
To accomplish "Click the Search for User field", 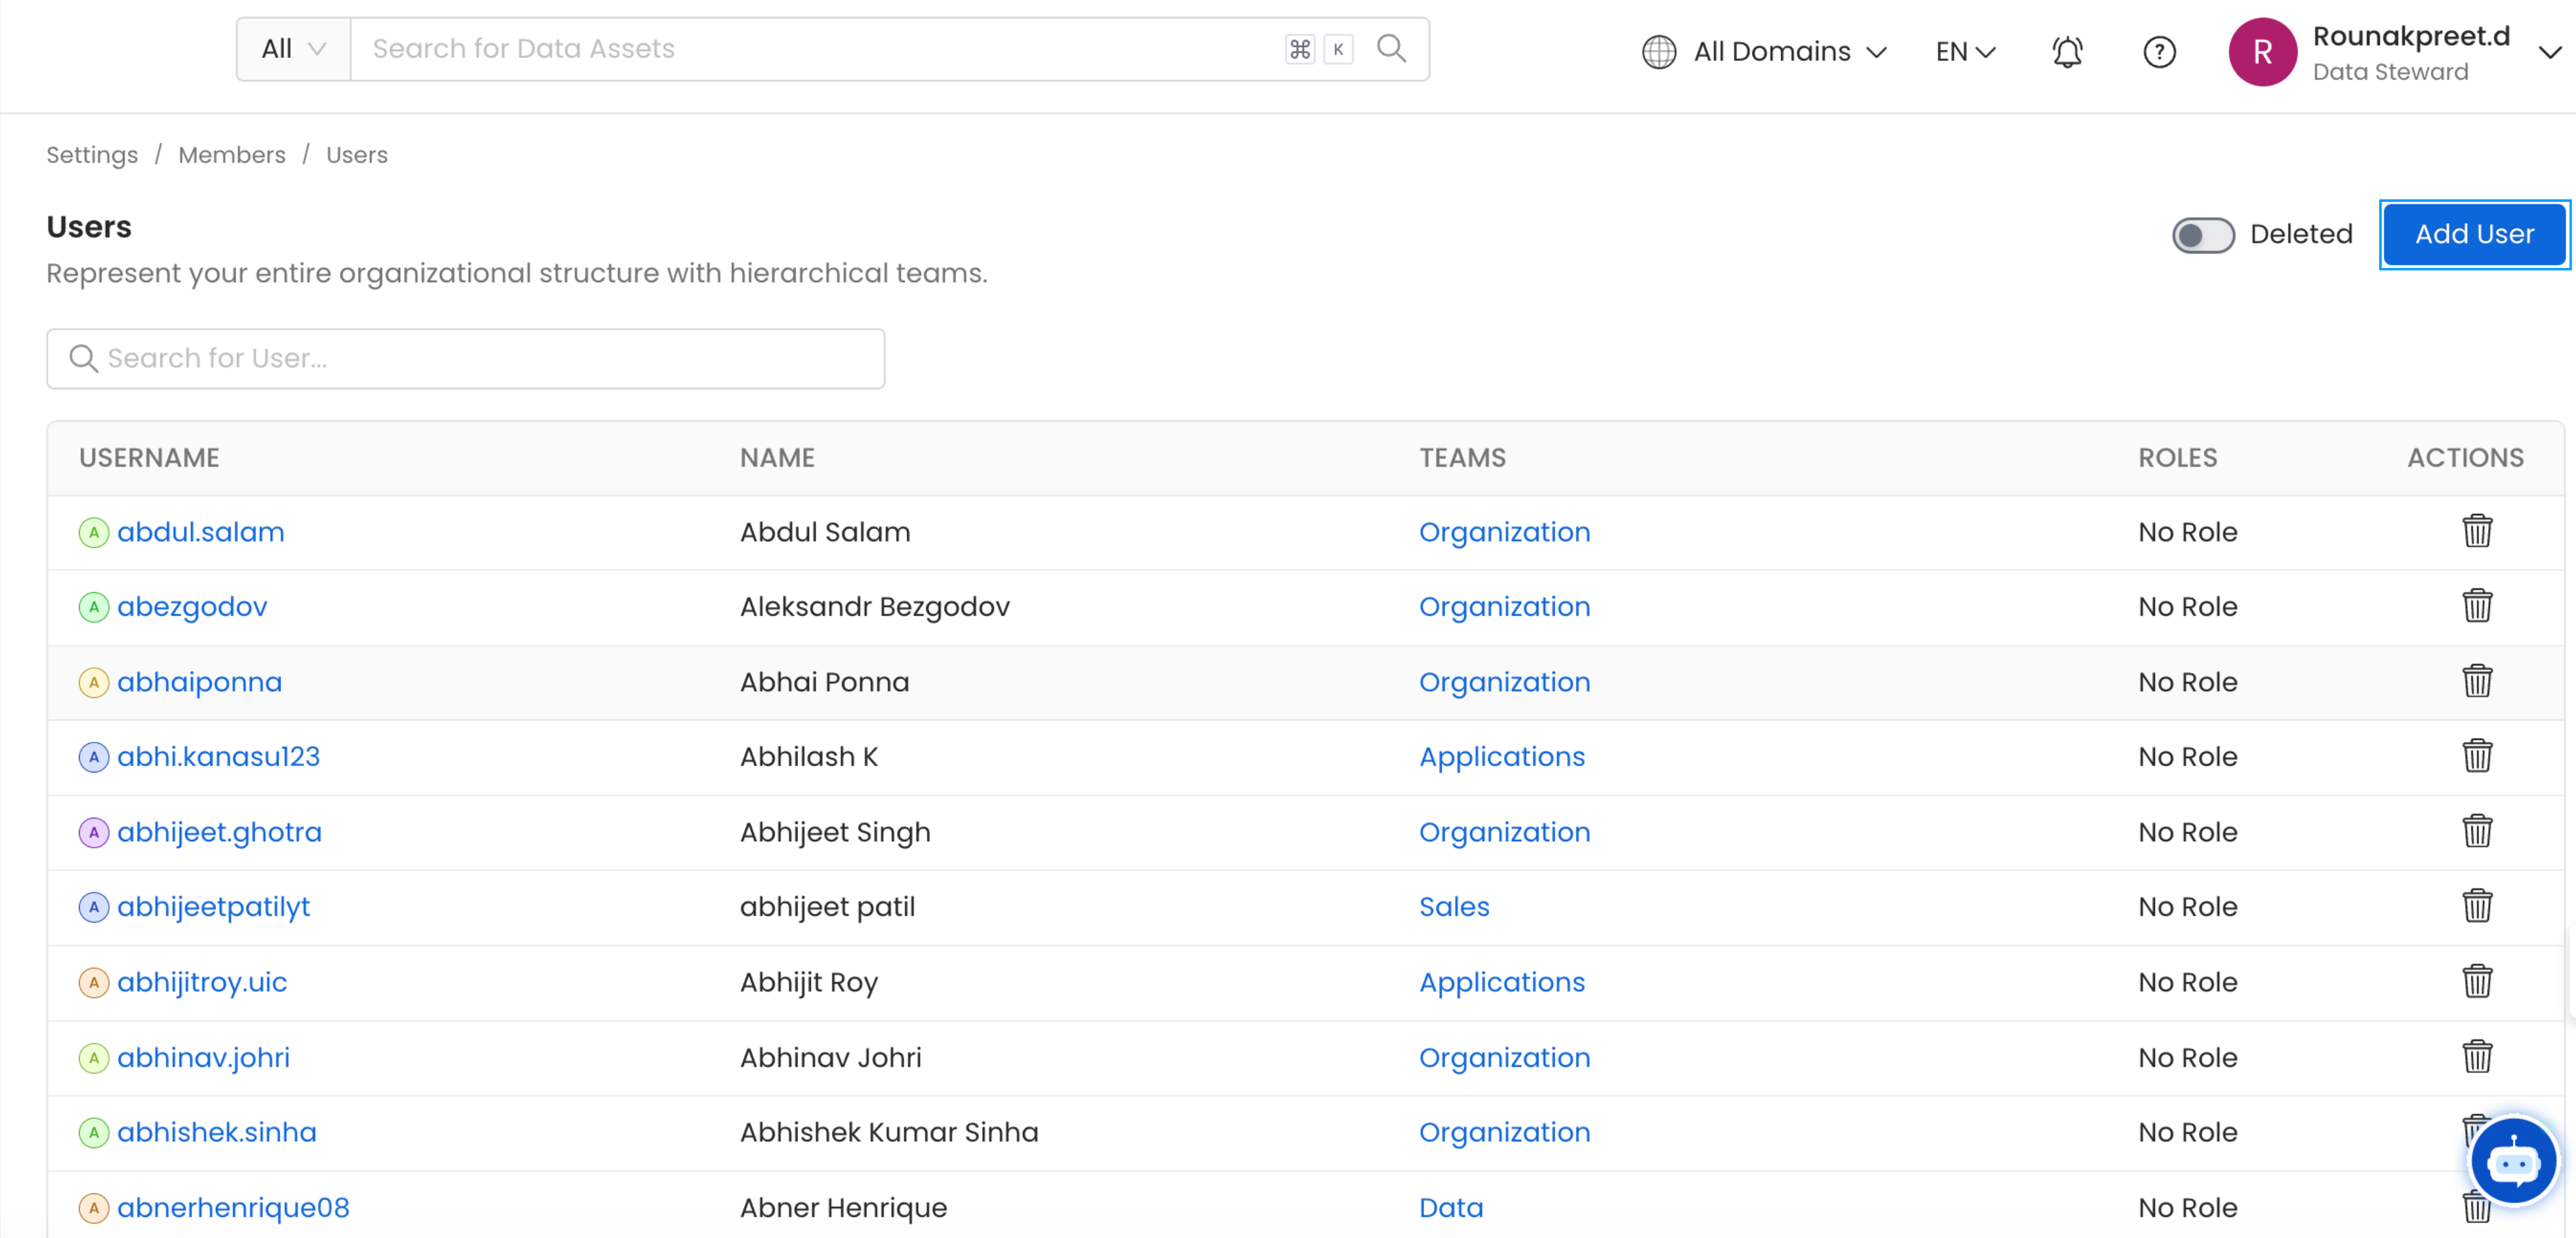I will (x=465, y=358).
